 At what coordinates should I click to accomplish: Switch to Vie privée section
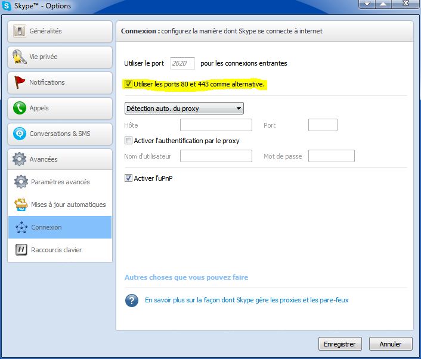(x=60, y=57)
